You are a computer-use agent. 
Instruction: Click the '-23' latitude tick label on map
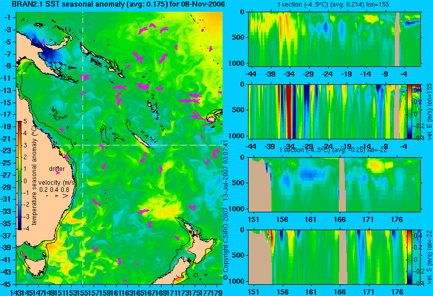pos(7,151)
